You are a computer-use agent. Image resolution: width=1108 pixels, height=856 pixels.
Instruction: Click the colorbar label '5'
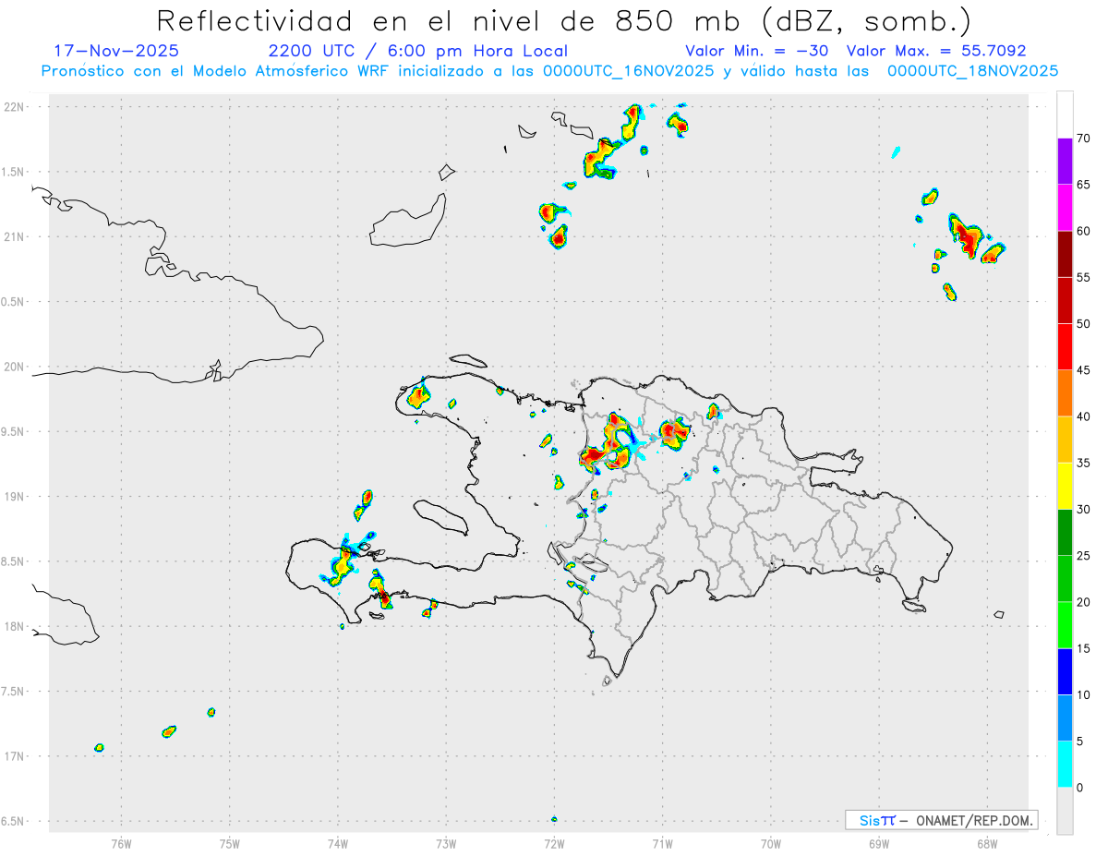1080,741
